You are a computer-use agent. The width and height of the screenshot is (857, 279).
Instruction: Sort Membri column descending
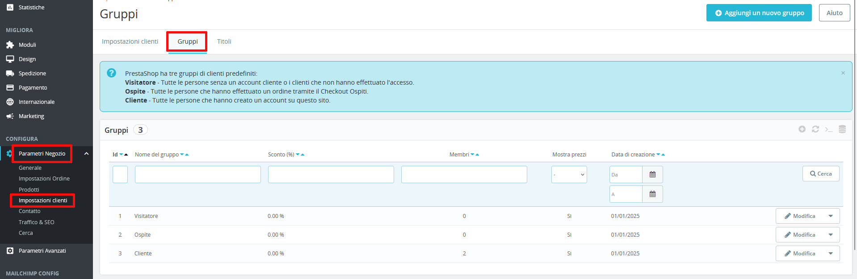[x=472, y=155]
